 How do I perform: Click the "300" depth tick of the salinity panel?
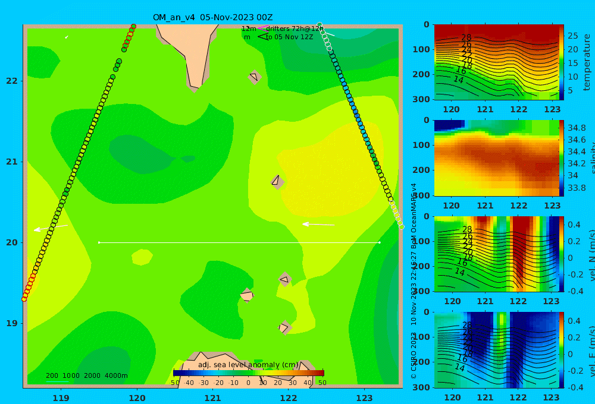(421, 195)
